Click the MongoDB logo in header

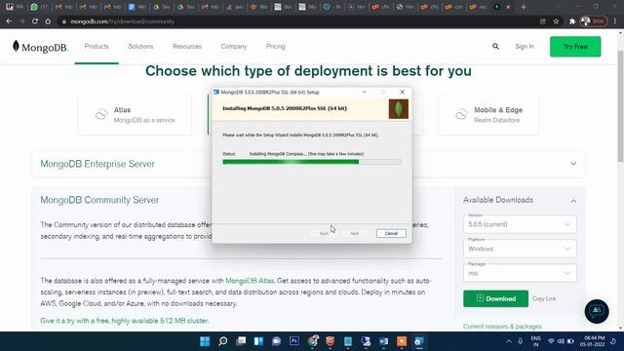40,47
